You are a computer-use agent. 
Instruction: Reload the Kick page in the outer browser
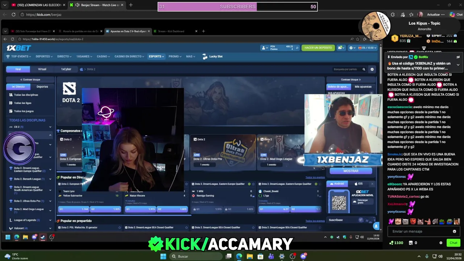(13, 14)
